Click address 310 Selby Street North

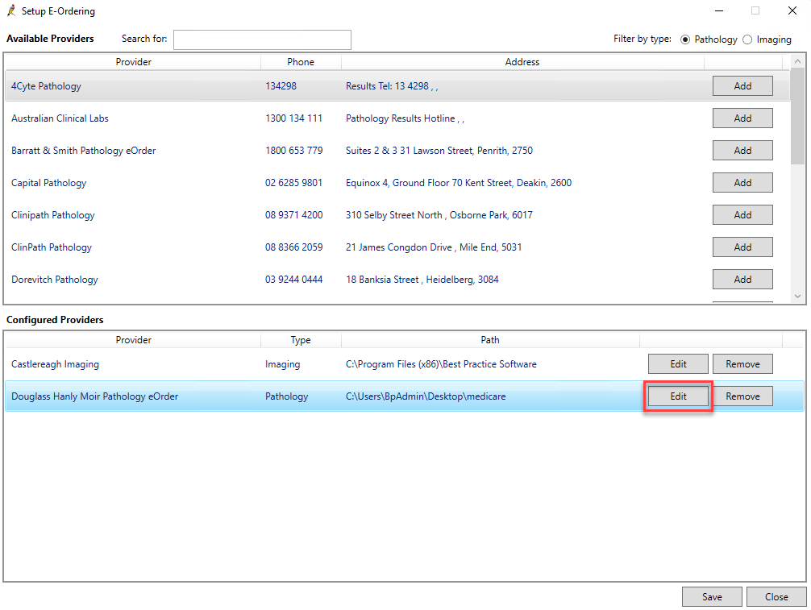point(439,214)
